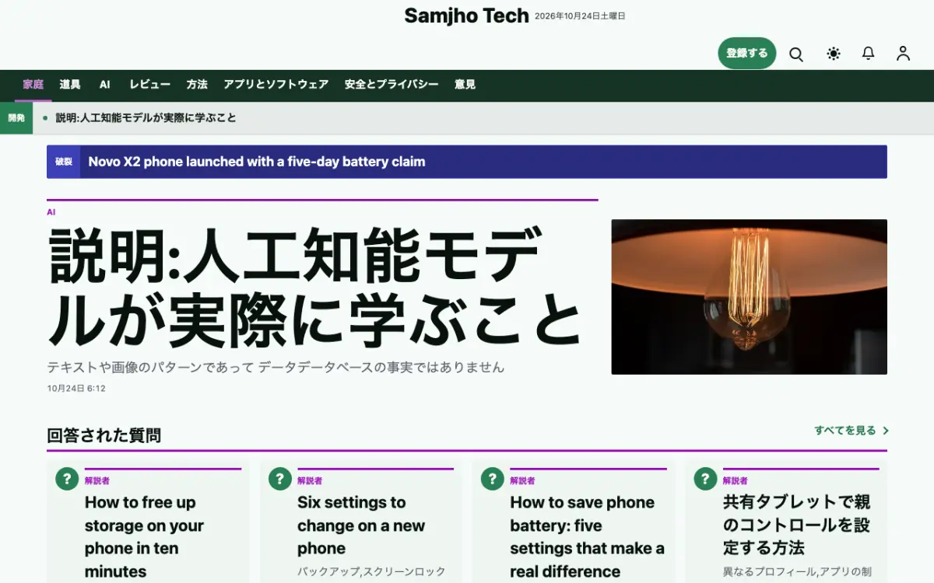Viewport: 934px width, 583px height.
Task: Toggle light/dark theme sun icon
Action: pyautogui.click(x=834, y=54)
